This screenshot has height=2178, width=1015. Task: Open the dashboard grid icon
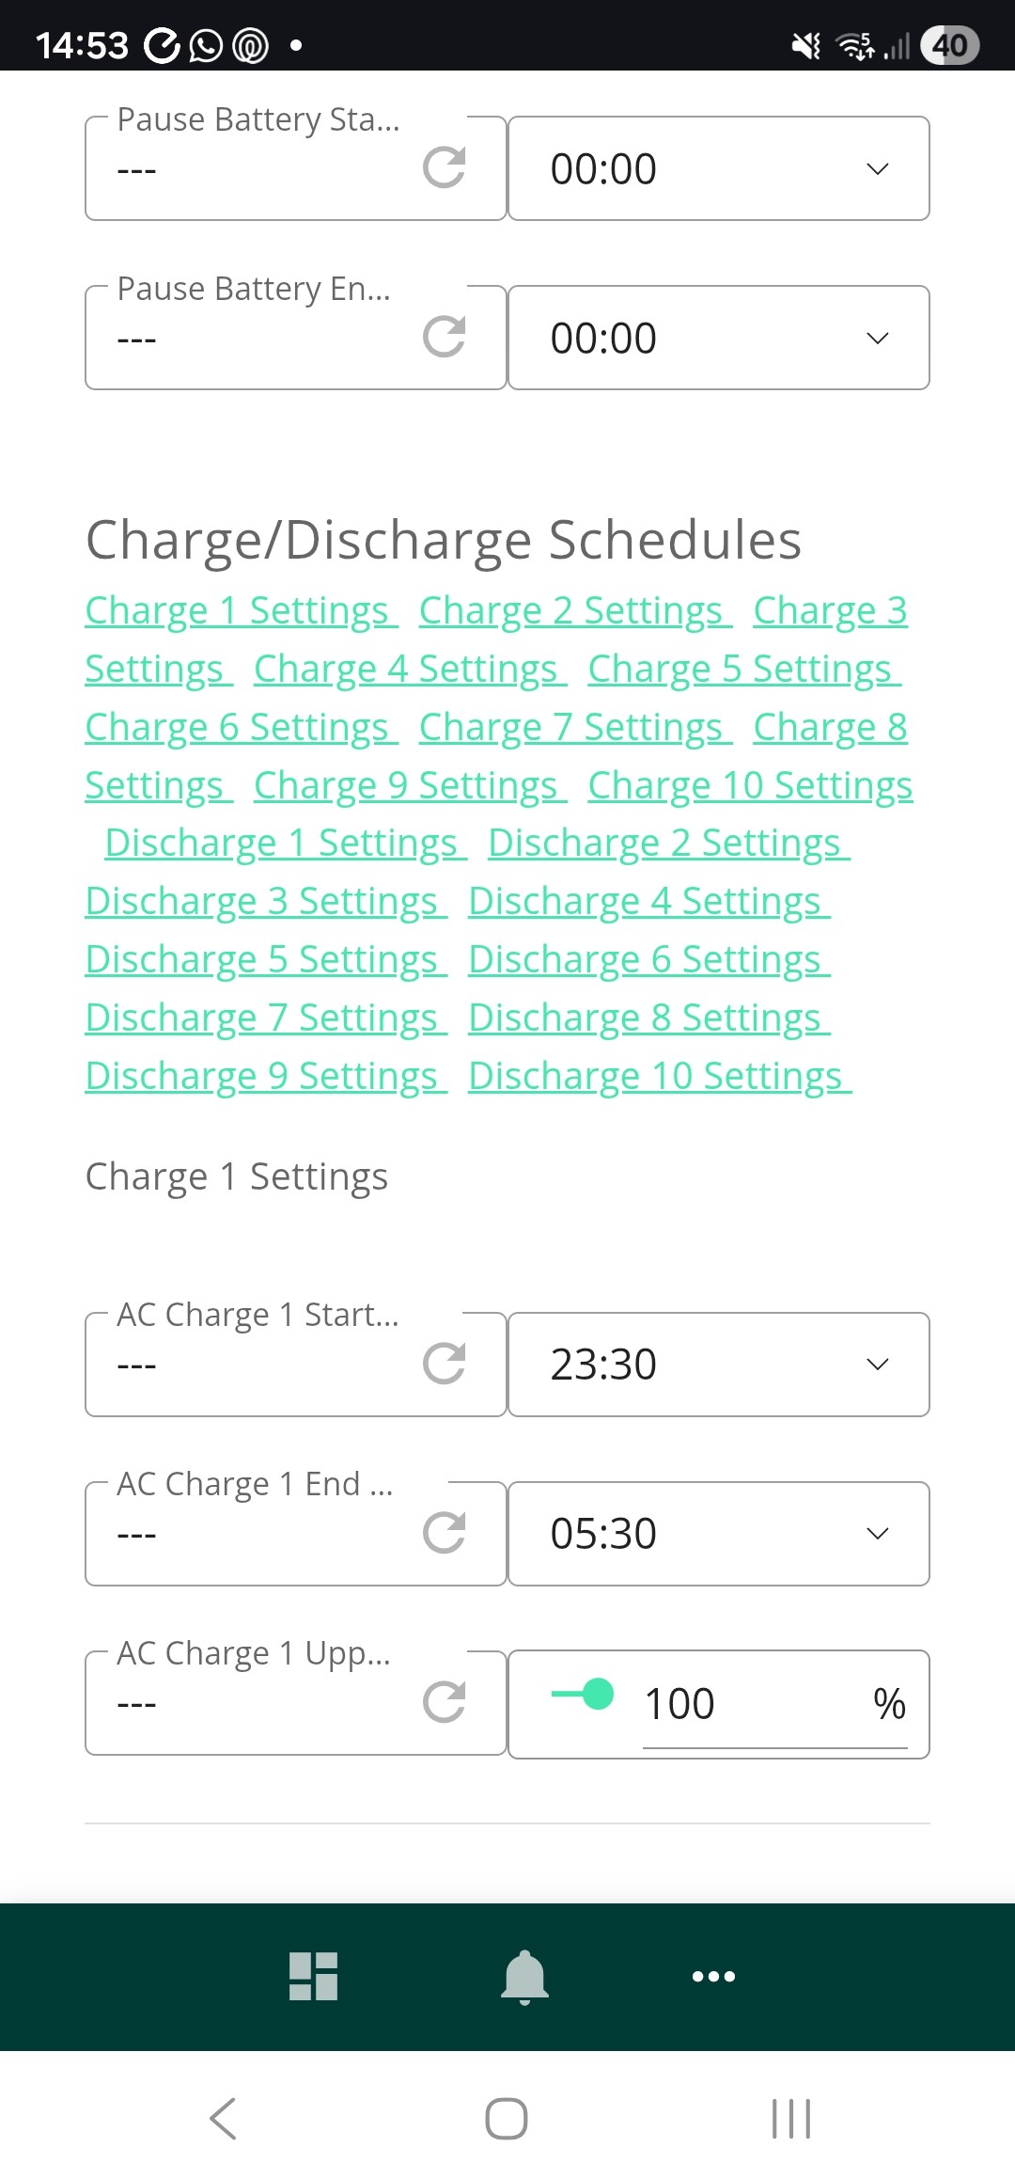coord(314,1976)
